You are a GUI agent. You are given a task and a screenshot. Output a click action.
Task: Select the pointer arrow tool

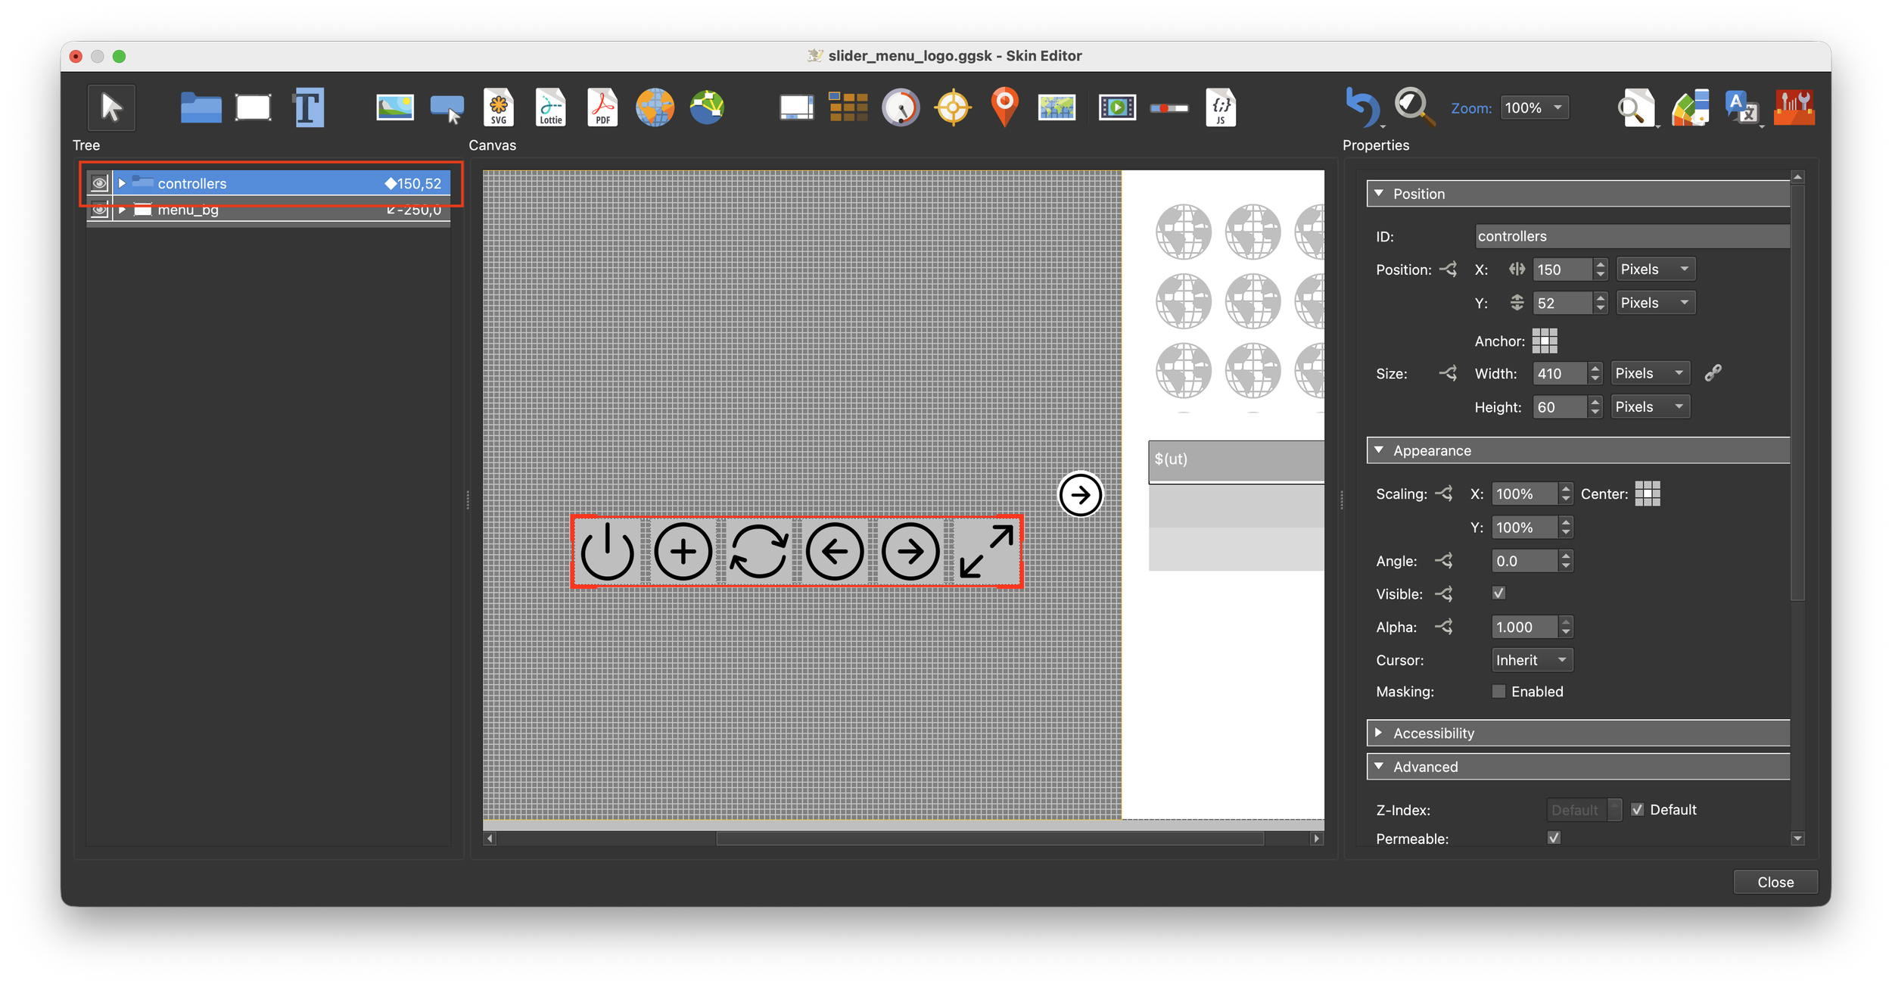[111, 107]
